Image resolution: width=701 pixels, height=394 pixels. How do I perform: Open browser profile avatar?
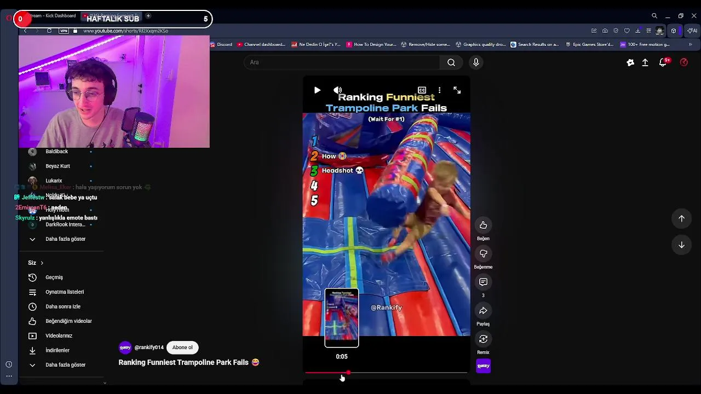660,31
